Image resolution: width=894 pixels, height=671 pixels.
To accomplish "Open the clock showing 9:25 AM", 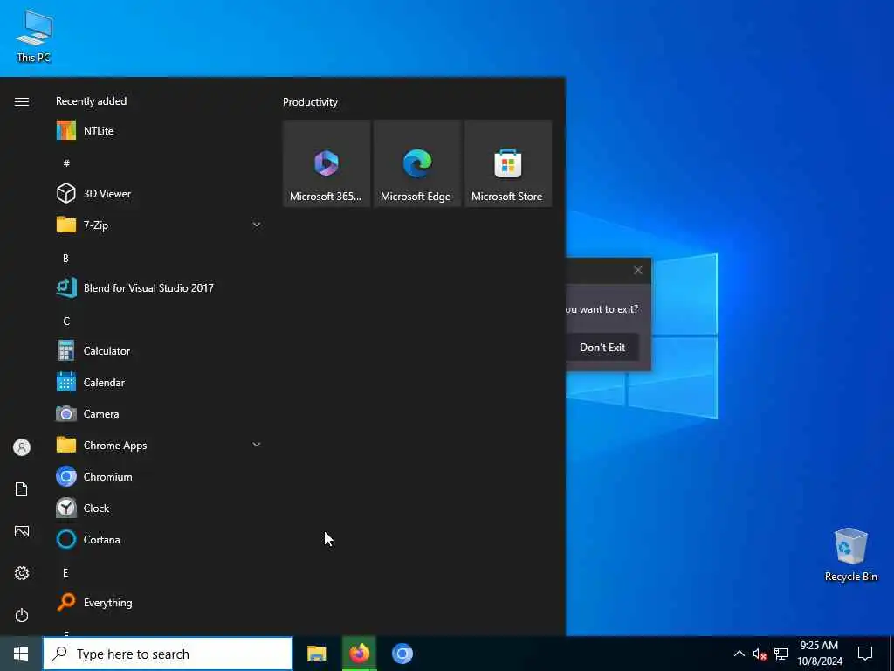I will [819, 654].
